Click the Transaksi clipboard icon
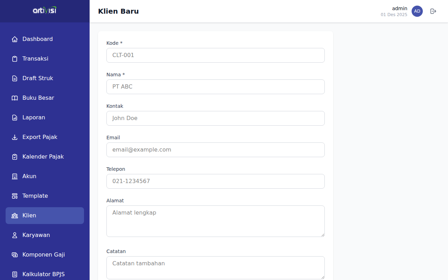Viewport: 448px width, 280px height. point(15,59)
